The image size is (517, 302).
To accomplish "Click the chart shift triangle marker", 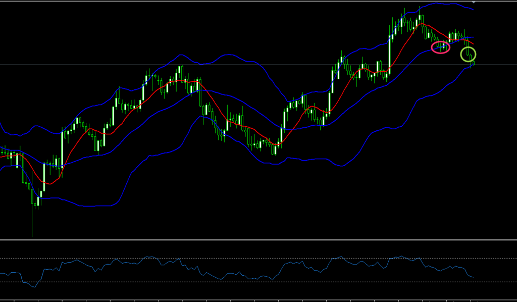I will pyautogui.click(x=474, y=3).
